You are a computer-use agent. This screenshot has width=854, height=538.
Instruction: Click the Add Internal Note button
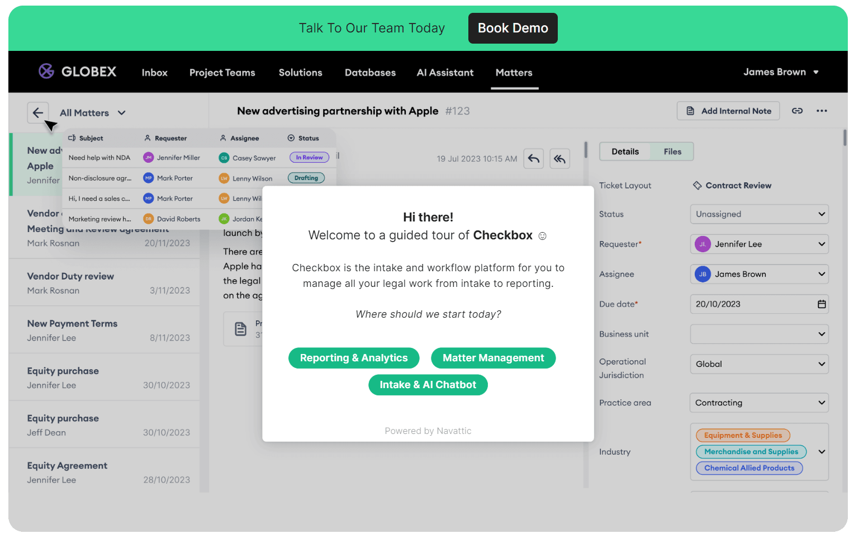tap(728, 111)
